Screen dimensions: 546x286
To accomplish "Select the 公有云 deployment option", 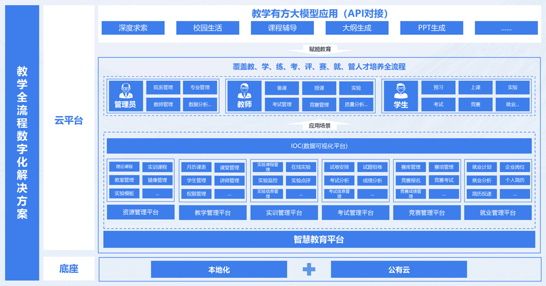I will [399, 269].
